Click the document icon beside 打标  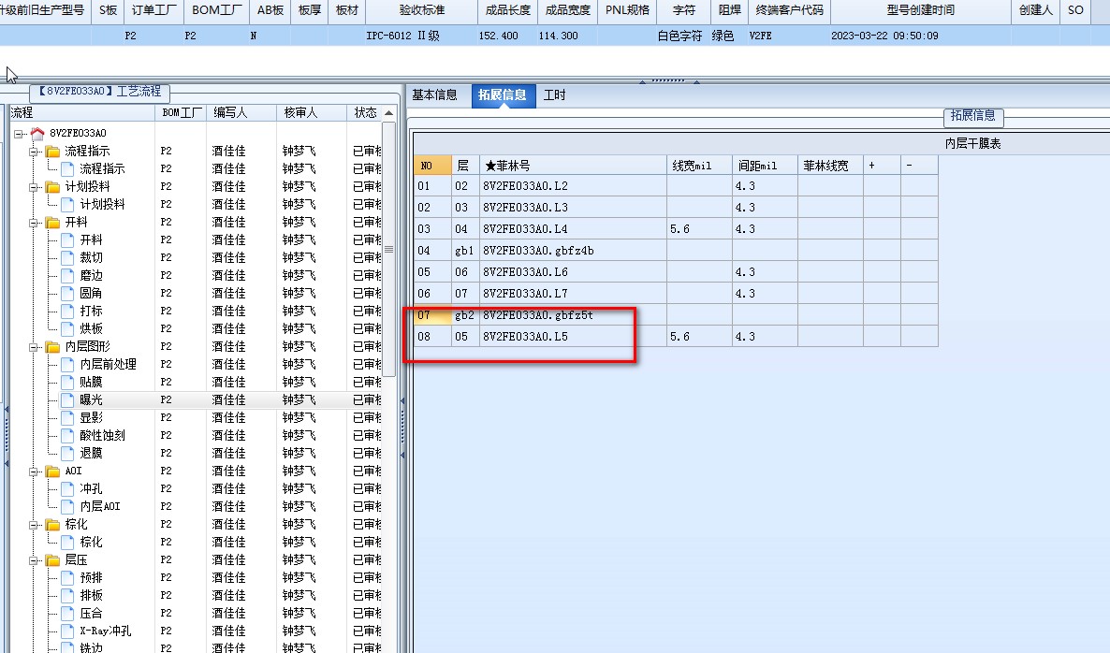click(67, 311)
